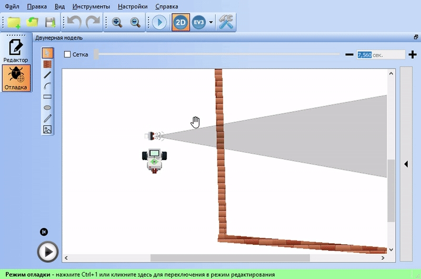Select the straight line drawing tool
This screenshot has height=279, width=421.
tap(47, 75)
